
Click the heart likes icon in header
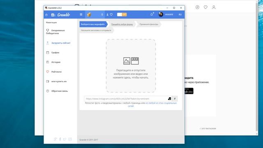[x=111, y=15]
